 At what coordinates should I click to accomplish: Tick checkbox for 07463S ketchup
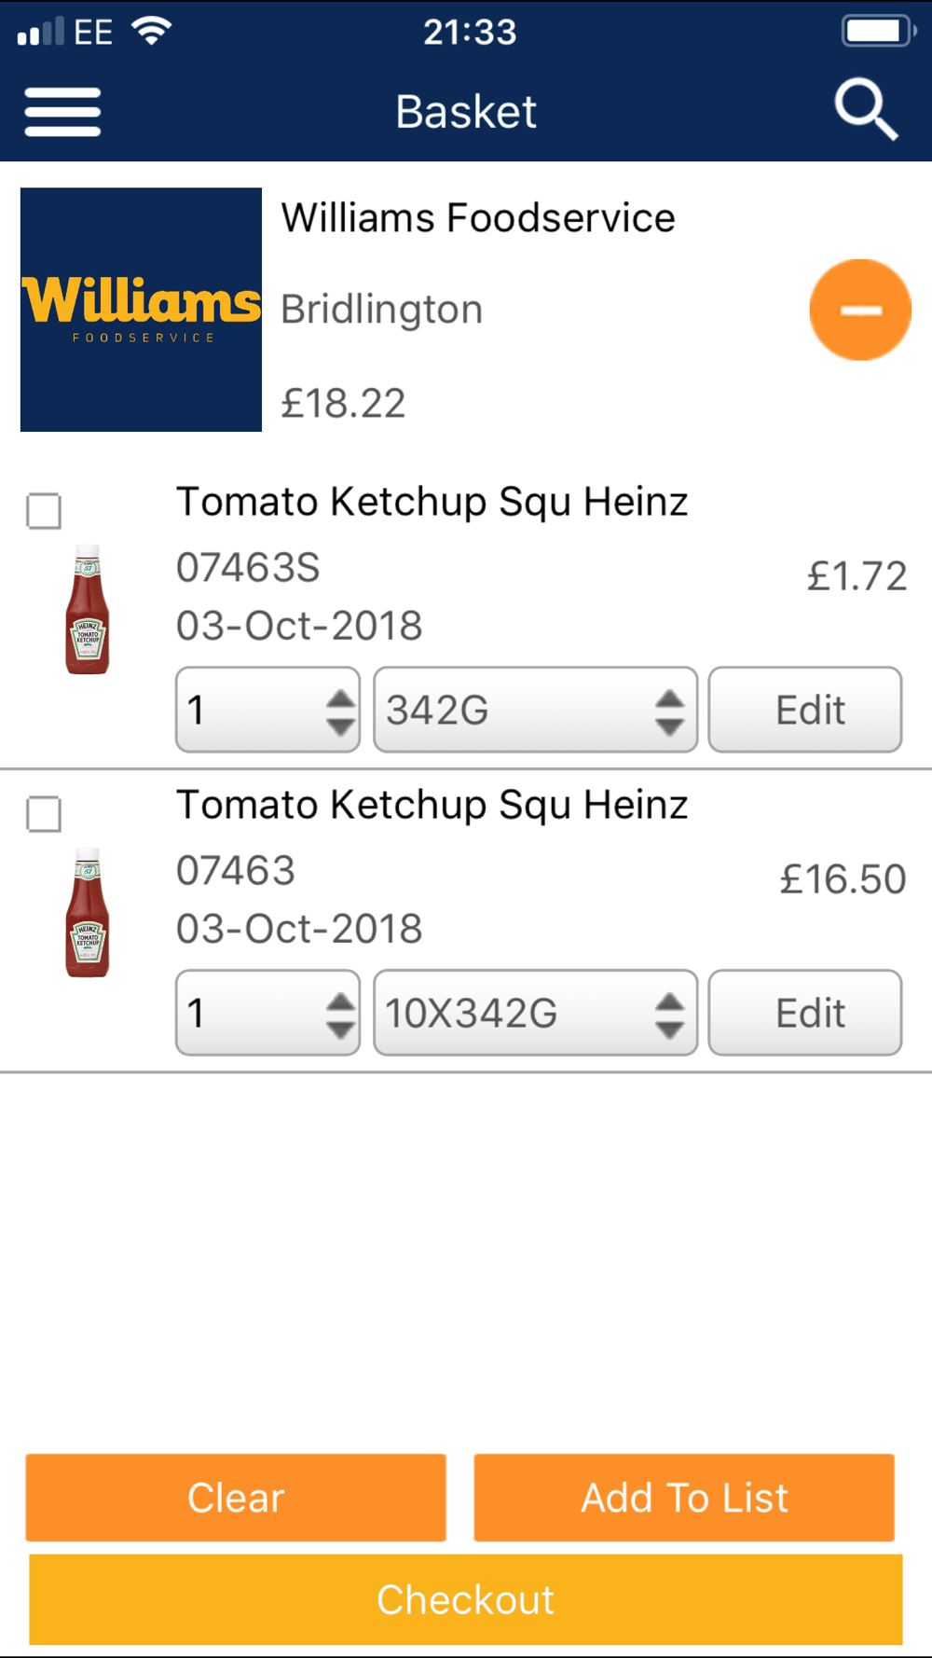pos(44,511)
